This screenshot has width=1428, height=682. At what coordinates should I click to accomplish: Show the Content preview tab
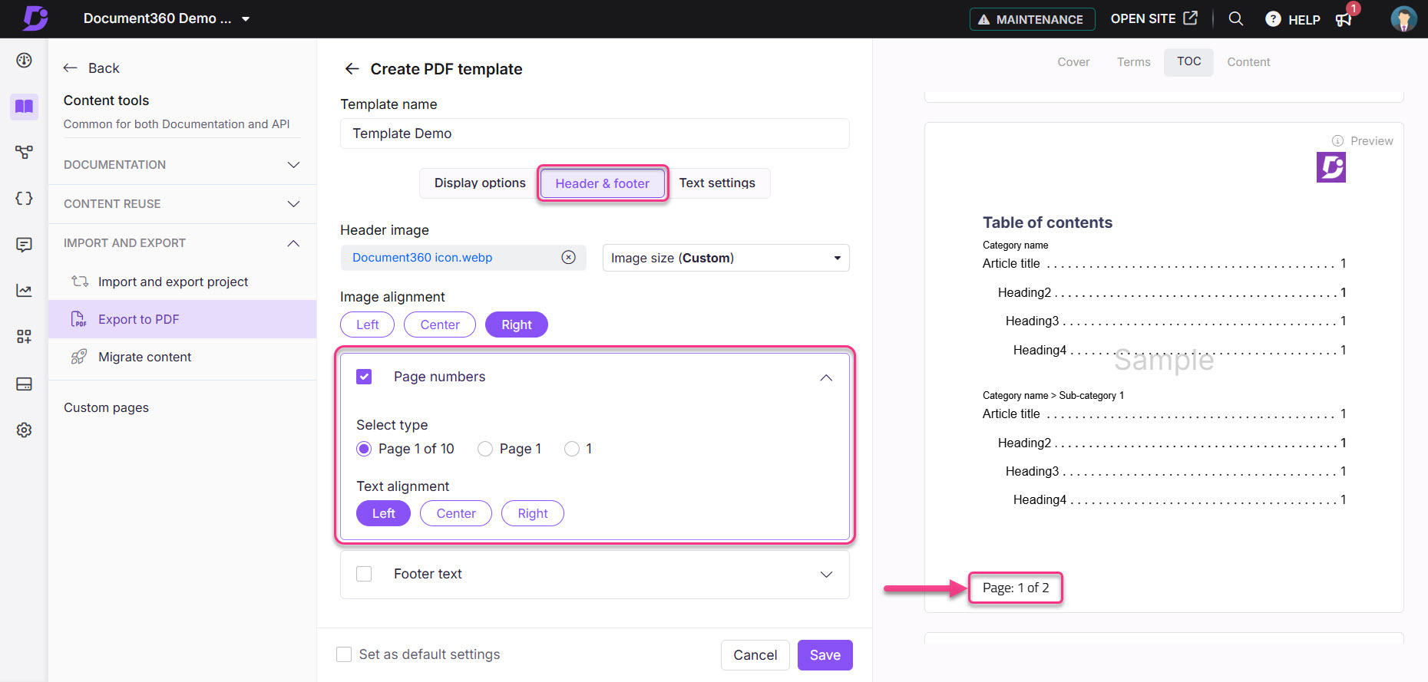[x=1248, y=62]
